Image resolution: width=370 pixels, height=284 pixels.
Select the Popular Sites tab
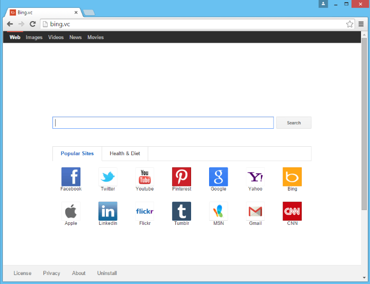(77, 154)
